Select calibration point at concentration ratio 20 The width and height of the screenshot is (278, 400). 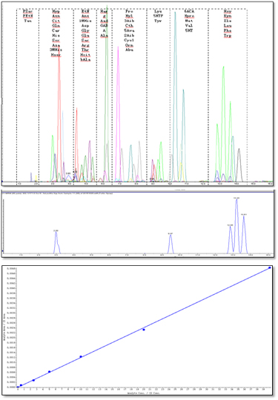coord(144,330)
